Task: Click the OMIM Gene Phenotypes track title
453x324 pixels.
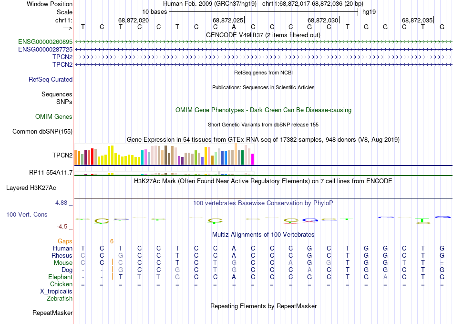Action: pyautogui.click(x=264, y=110)
